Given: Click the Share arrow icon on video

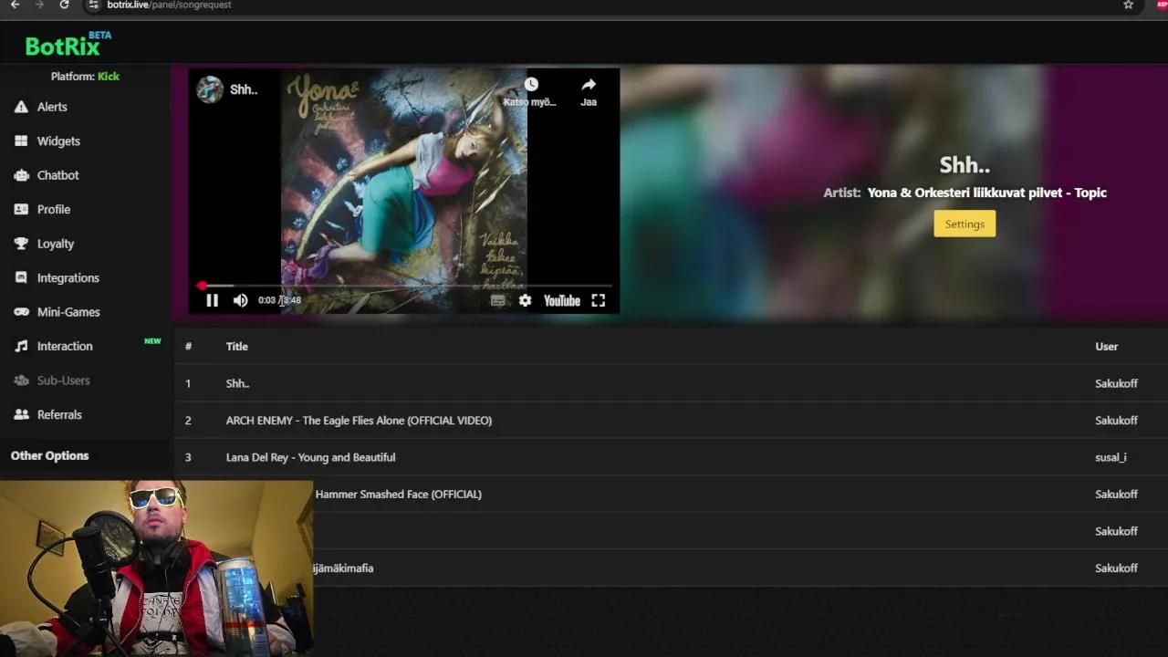Looking at the screenshot, I should tap(589, 85).
